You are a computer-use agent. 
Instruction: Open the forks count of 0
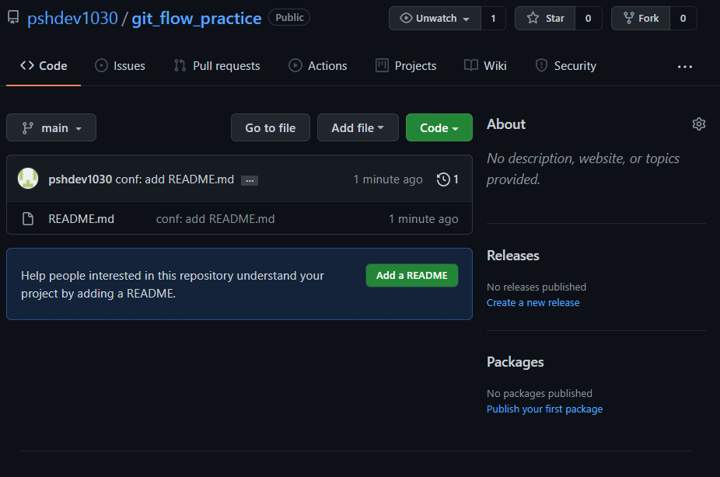tap(683, 19)
